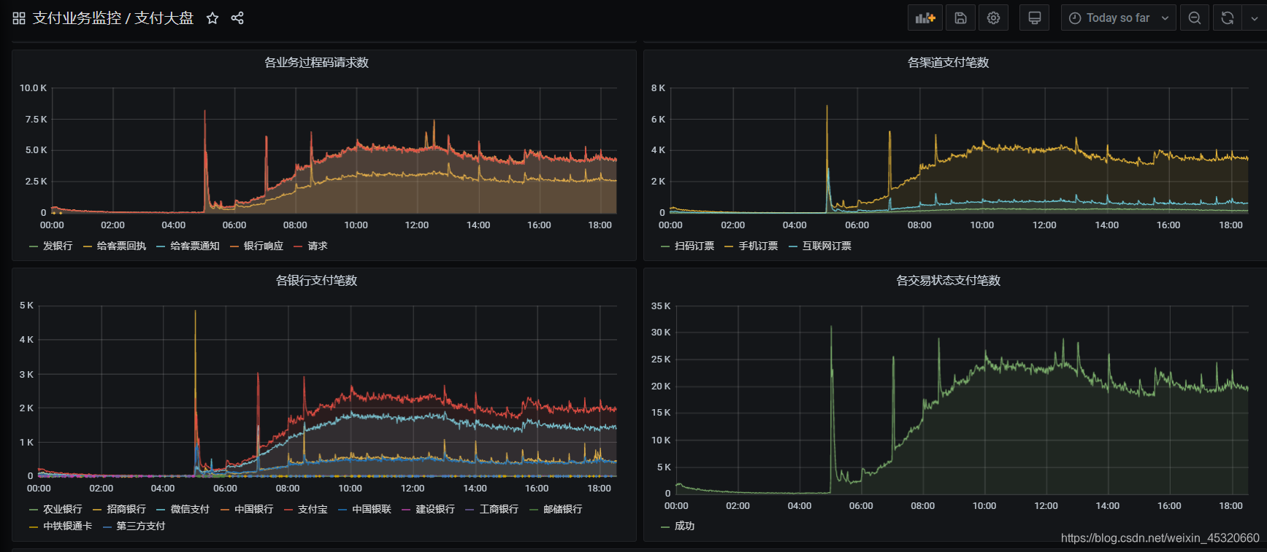Open the 'Today so far' time picker
The width and height of the screenshot is (1267, 552).
1118,18
